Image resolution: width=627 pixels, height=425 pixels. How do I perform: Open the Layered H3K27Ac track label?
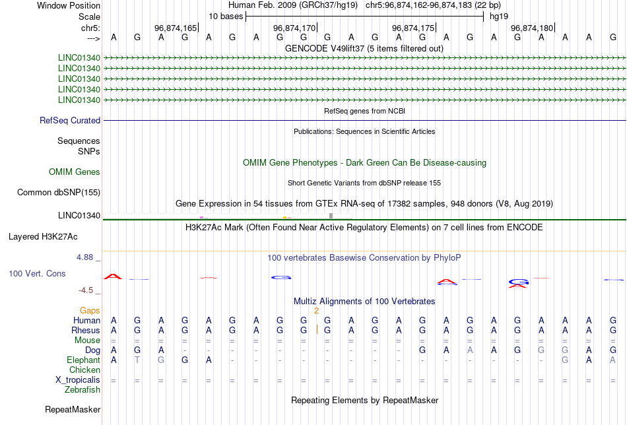pyautogui.click(x=43, y=237)
